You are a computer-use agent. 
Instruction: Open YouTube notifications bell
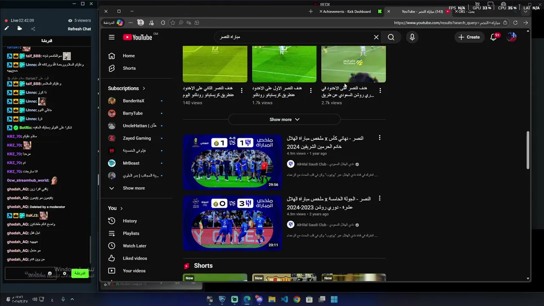pos(493,37)
